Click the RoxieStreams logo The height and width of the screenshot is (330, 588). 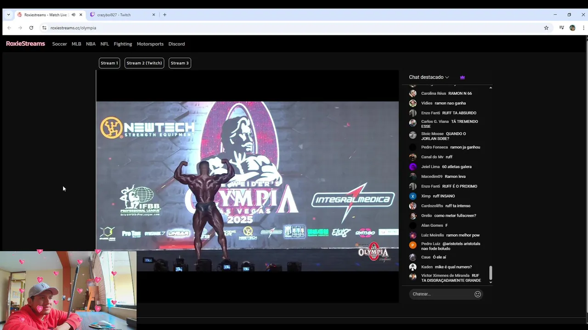click(x=25, y=44)
